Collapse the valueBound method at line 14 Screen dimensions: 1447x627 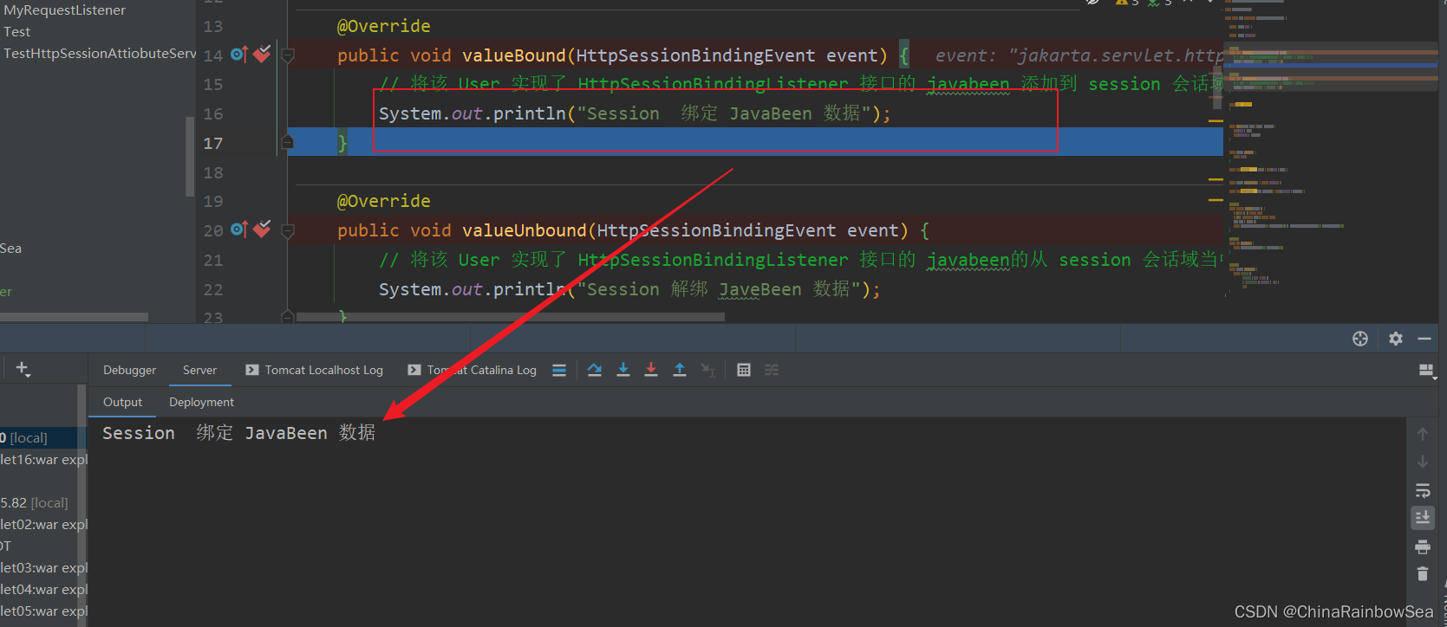288,55
